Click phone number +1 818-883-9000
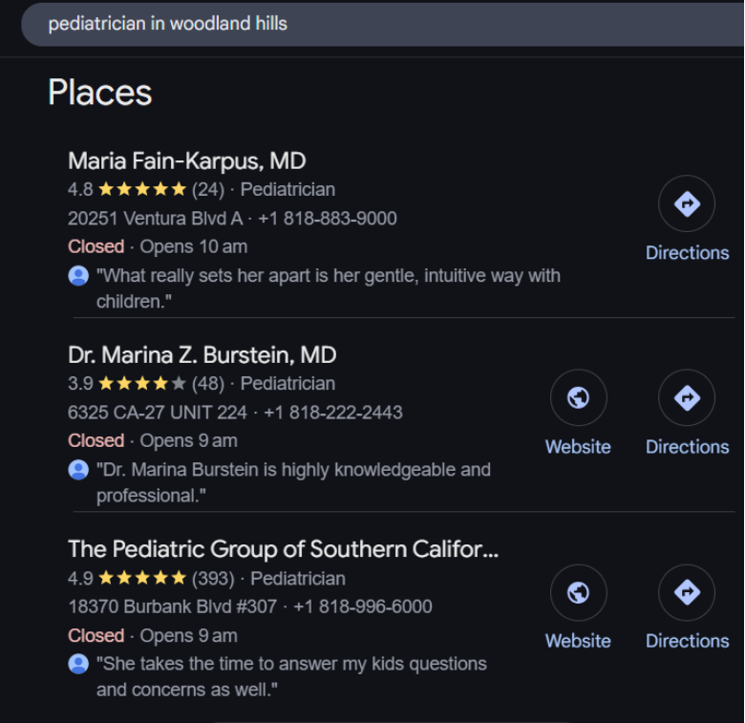 (x=328, y=219)
